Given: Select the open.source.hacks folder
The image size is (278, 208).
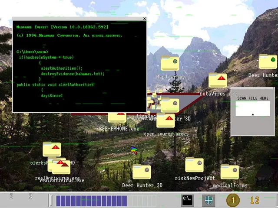Looking at the screenshot, I should pos(165,120).
